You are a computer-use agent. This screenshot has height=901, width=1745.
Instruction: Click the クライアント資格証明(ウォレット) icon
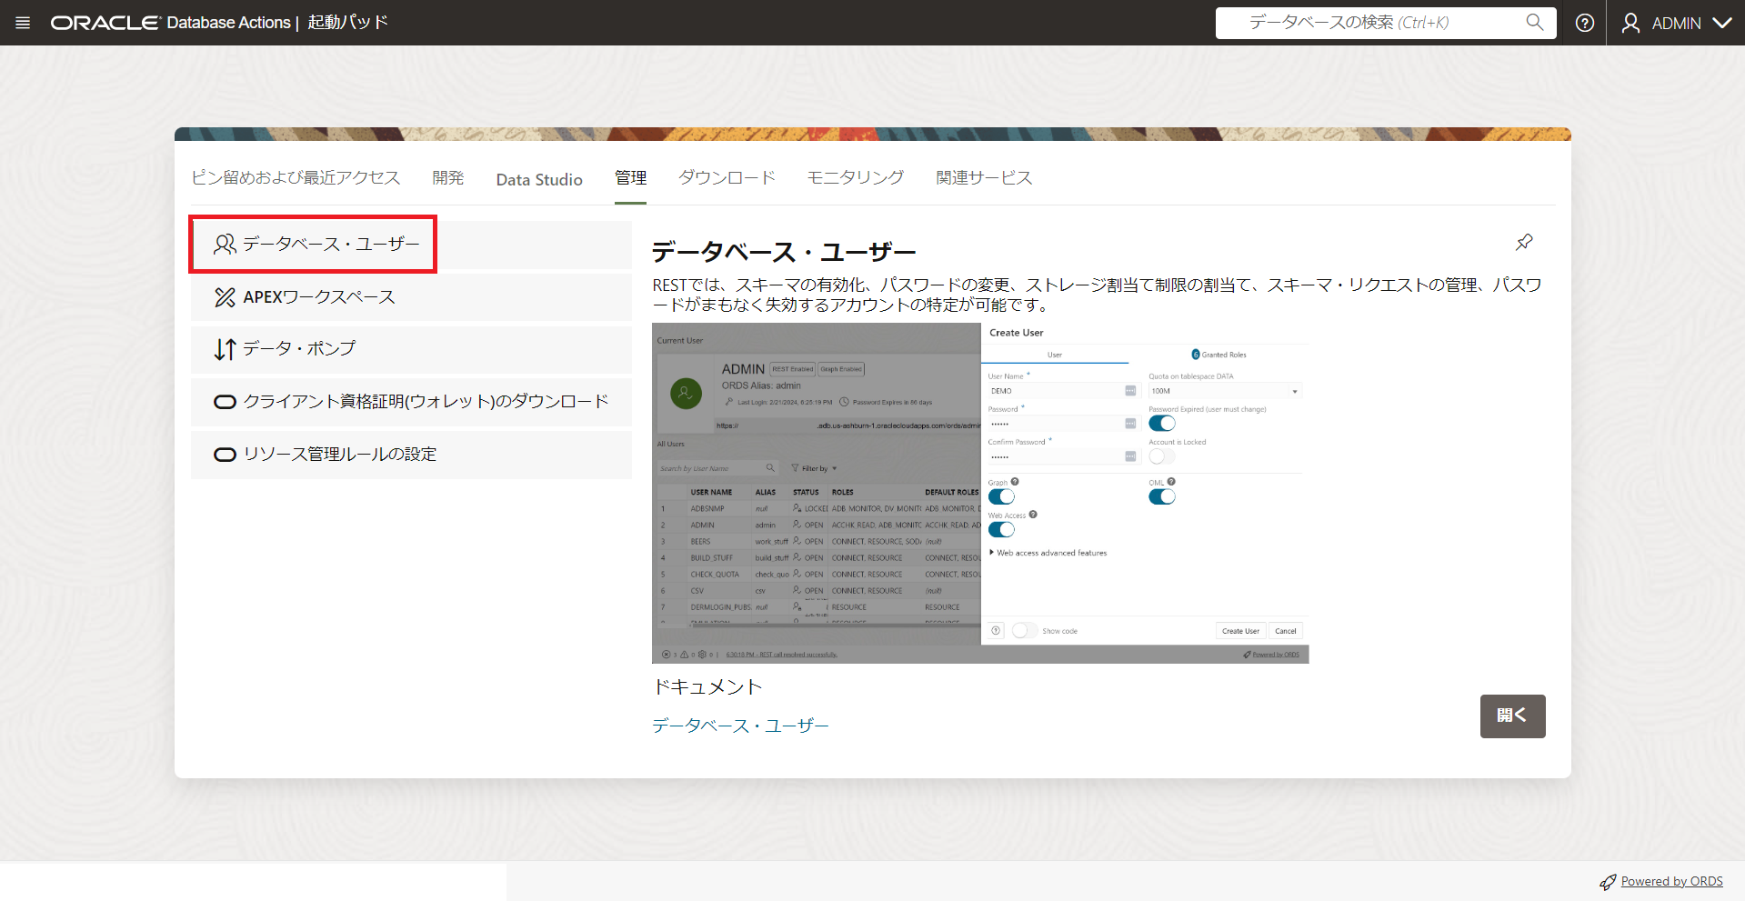[225, 402]
